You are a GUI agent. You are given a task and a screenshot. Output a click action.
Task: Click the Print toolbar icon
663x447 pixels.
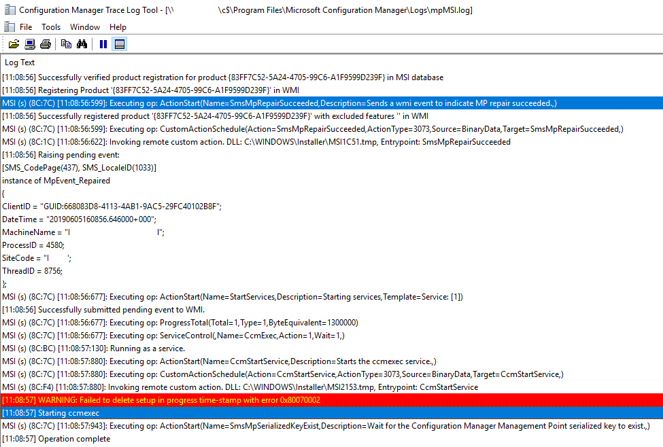[x=46, y=44]
